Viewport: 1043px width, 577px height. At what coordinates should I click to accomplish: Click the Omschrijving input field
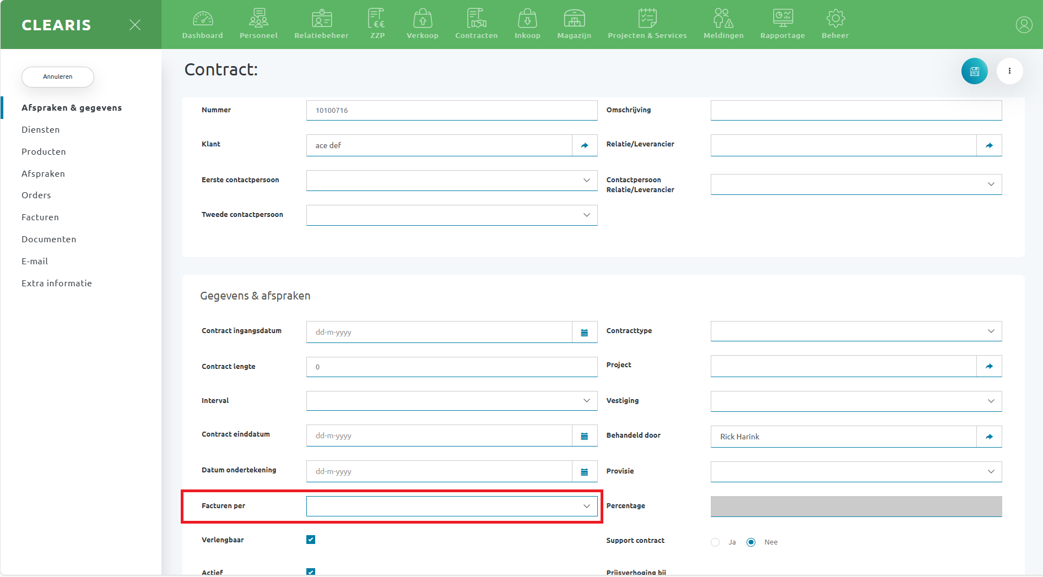pos(856,110)
